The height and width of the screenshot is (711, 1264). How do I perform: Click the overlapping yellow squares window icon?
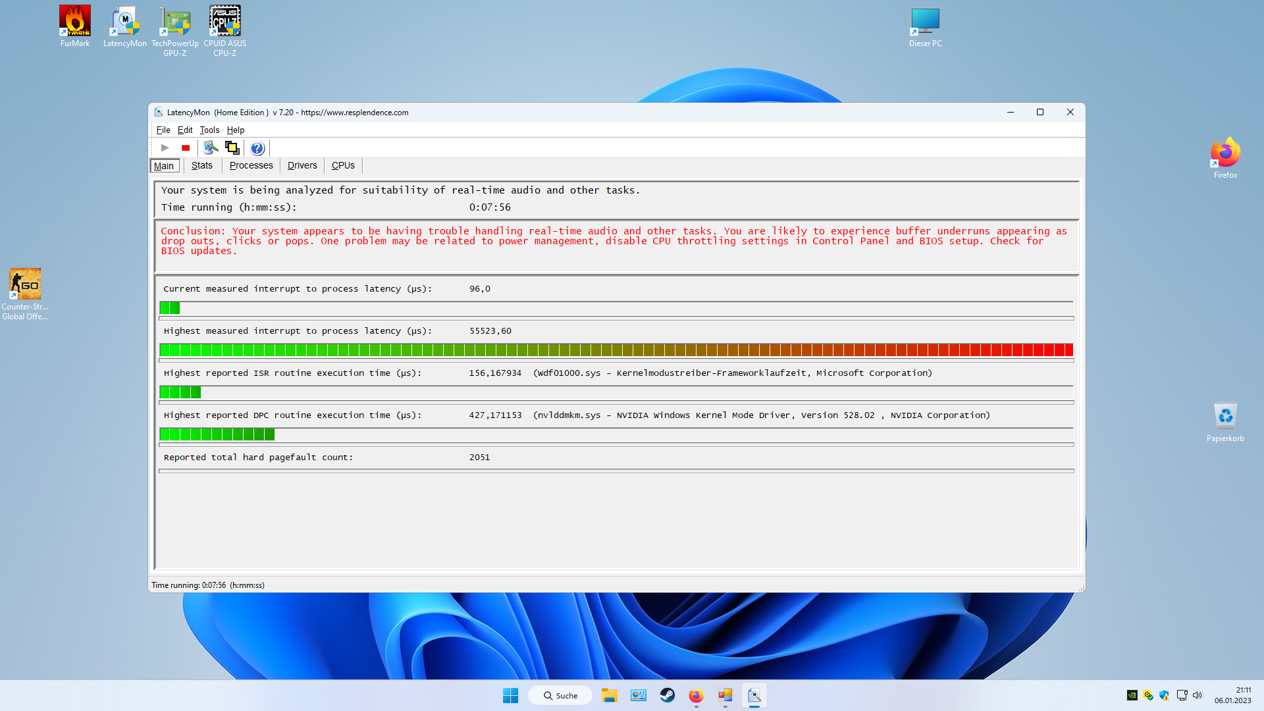[x=232, y=147]
